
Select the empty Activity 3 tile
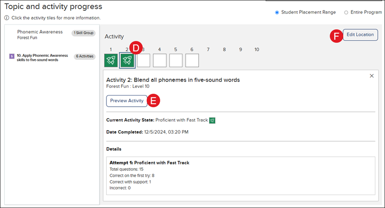[x=144, y=61]
